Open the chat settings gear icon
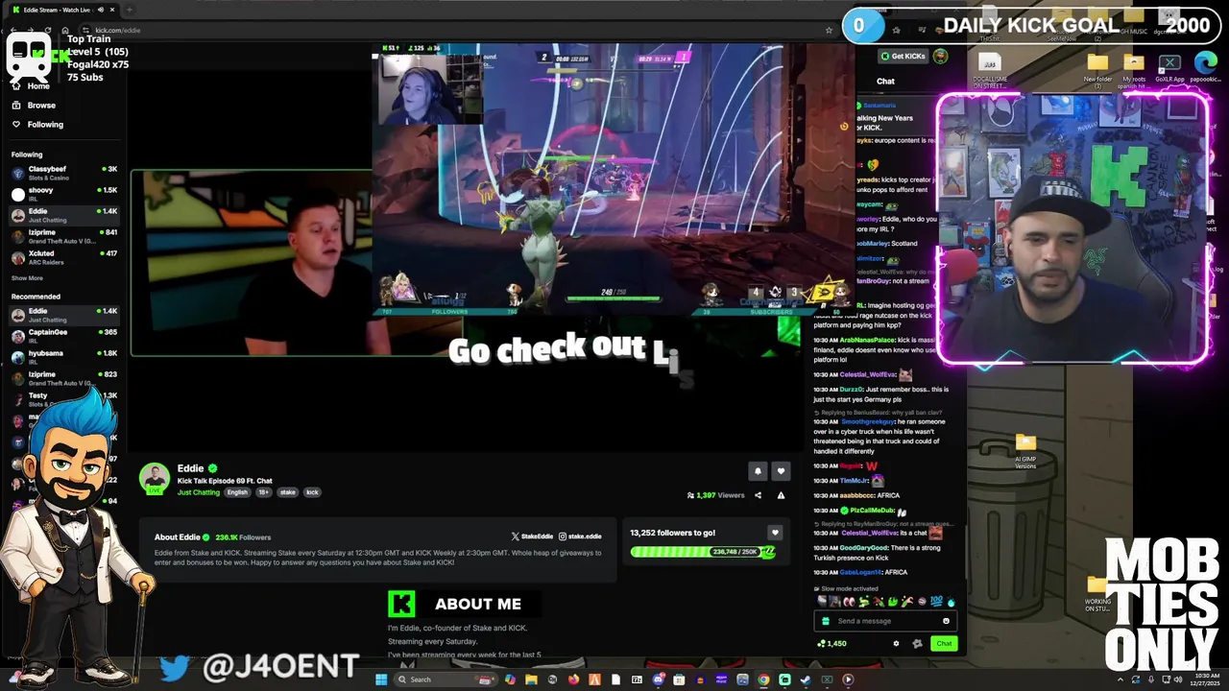1229x691 pixels. point(897,644)
